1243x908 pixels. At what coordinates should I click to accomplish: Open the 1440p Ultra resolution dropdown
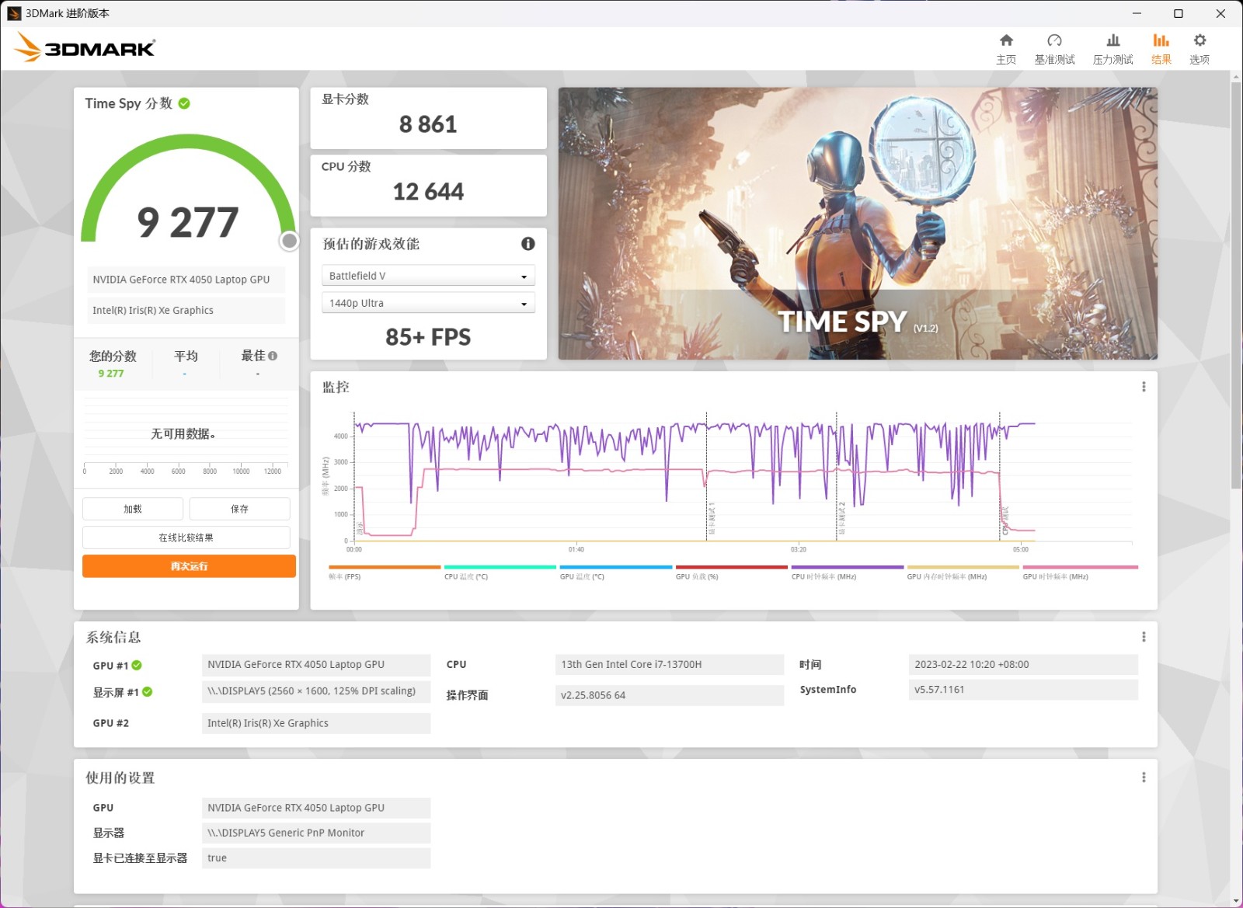pyautogui.click(x=428, y=303)
